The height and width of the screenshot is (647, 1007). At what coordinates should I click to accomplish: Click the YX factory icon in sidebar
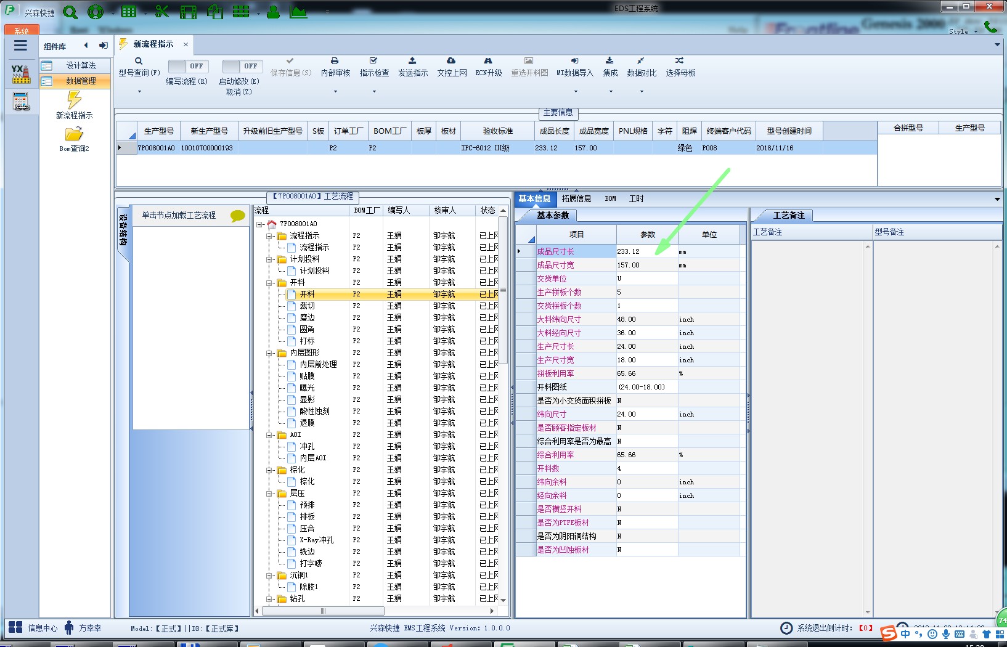20,74
